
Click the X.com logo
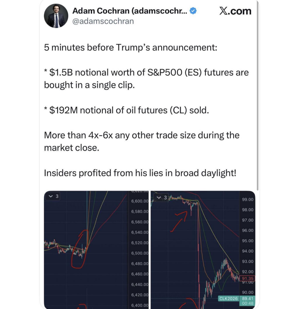[x=235, y=11]
